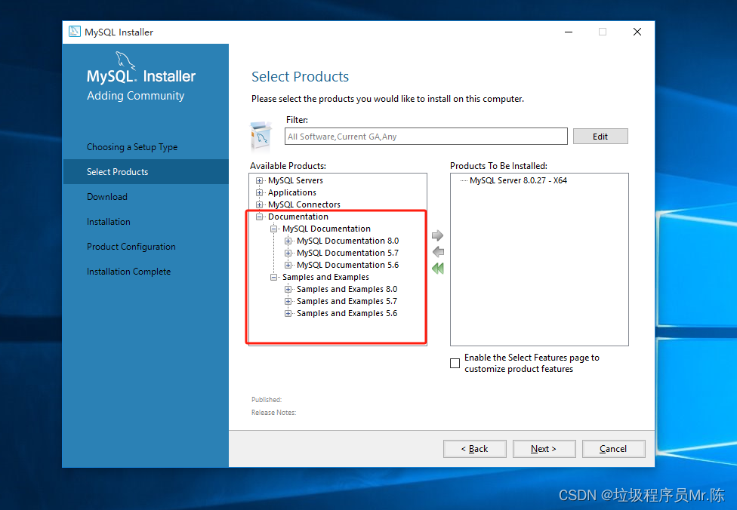Expand Samples and Examples 8.0

pos(288,289)
